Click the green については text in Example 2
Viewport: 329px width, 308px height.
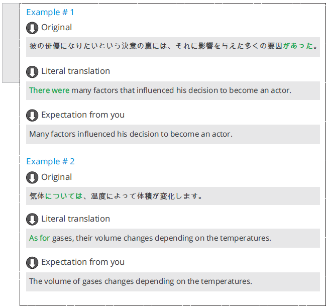pos(64,196)
